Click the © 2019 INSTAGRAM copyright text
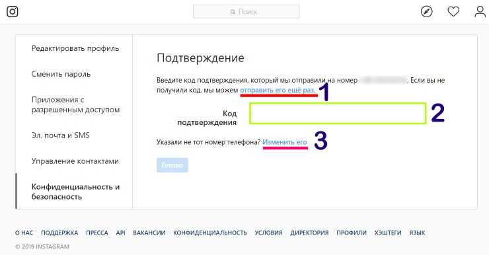 tap(42, 246)
